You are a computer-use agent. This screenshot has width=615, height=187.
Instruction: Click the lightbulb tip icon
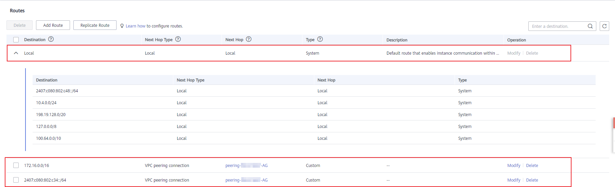pyautogui.click(x=122, y=26)
